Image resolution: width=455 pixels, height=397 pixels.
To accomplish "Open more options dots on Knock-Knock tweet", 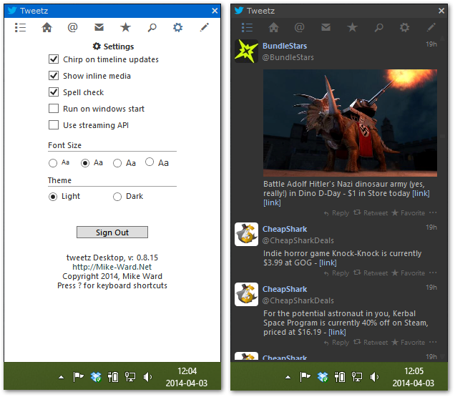I will tap(433, 273).
